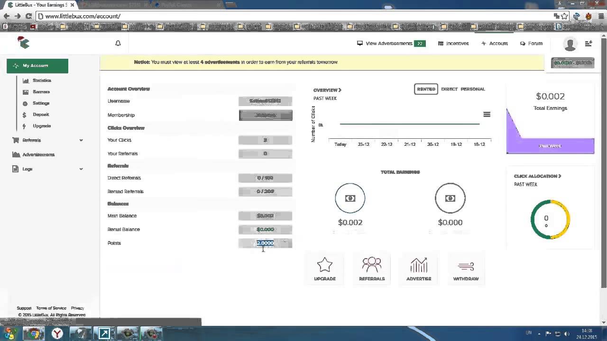Expand the Logs section arrow
607x341 pixels.
[81, 169]
